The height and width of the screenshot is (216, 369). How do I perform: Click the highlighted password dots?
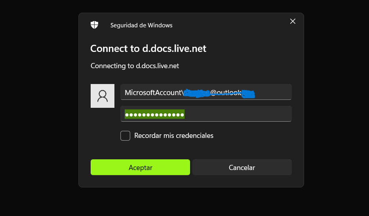154,115
